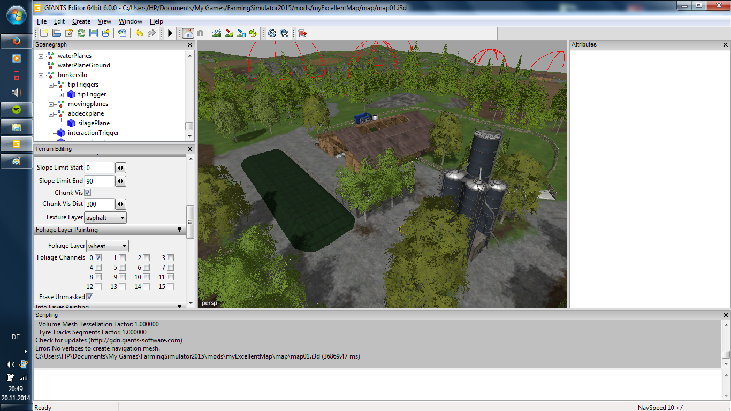Activate the terrain paint mode with red brush
Image resolution: width=731 pixels, height=411 pixels.
point(229,33)
